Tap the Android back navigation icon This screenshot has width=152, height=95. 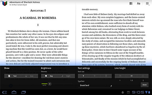click(x=4, y=92)
